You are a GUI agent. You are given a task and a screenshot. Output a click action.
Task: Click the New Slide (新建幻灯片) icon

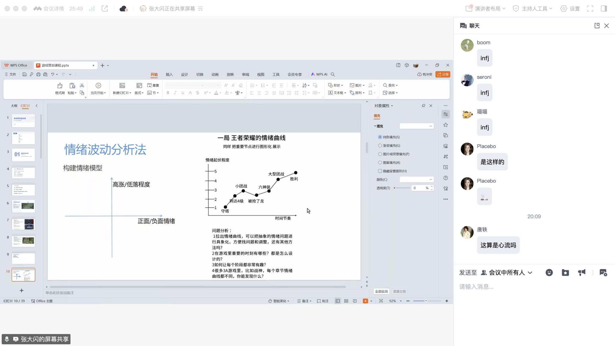pyautogui.click(x=122, y=86)
